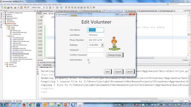This screenshot has height=107, width=191.
Task: Open Internet Explorer from the taskbar
Action: pos(18,105)
